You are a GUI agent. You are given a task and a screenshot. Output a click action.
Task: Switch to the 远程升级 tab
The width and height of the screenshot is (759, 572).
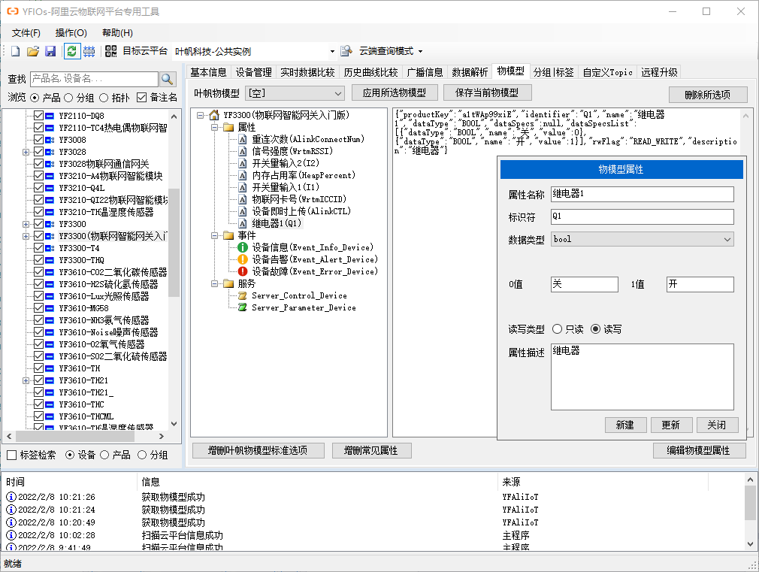[x=659, y=73]
